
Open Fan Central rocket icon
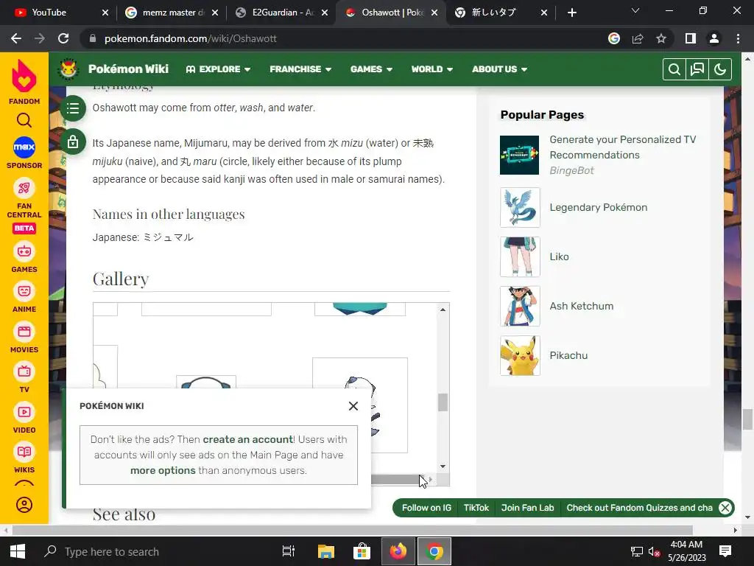point(24,188)
